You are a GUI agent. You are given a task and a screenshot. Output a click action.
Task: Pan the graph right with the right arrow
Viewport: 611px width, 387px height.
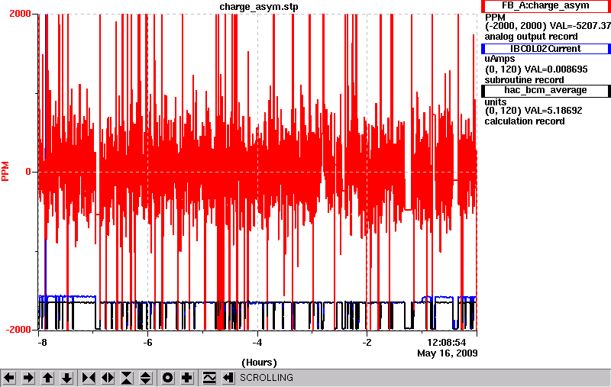point(28,378)
